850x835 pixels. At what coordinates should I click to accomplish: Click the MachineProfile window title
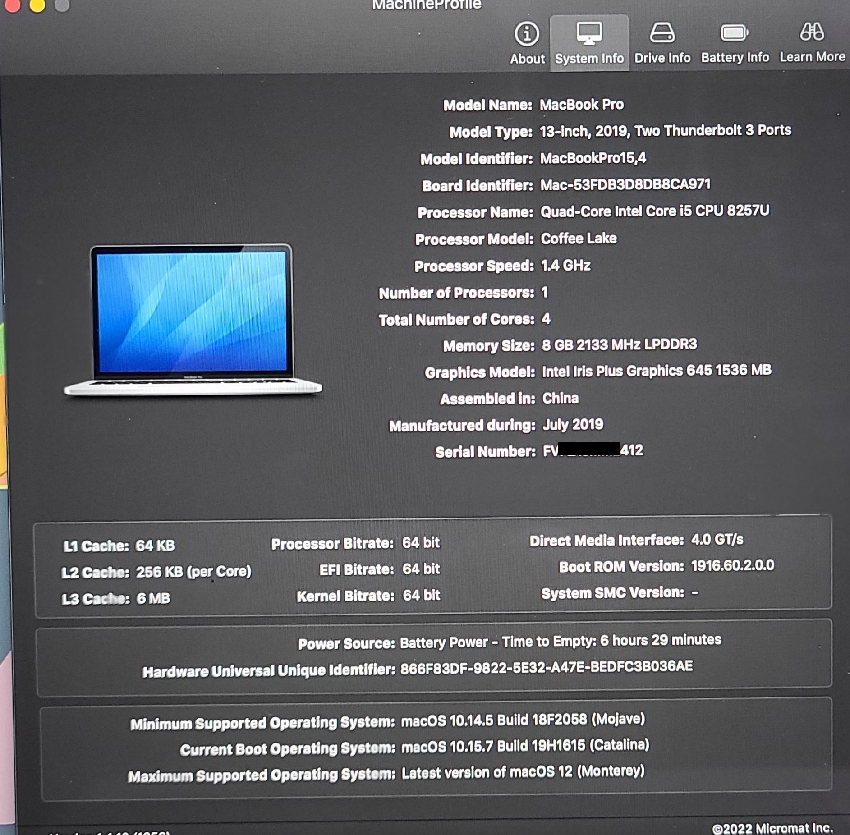pyautogui.click(x=426, y=5)
